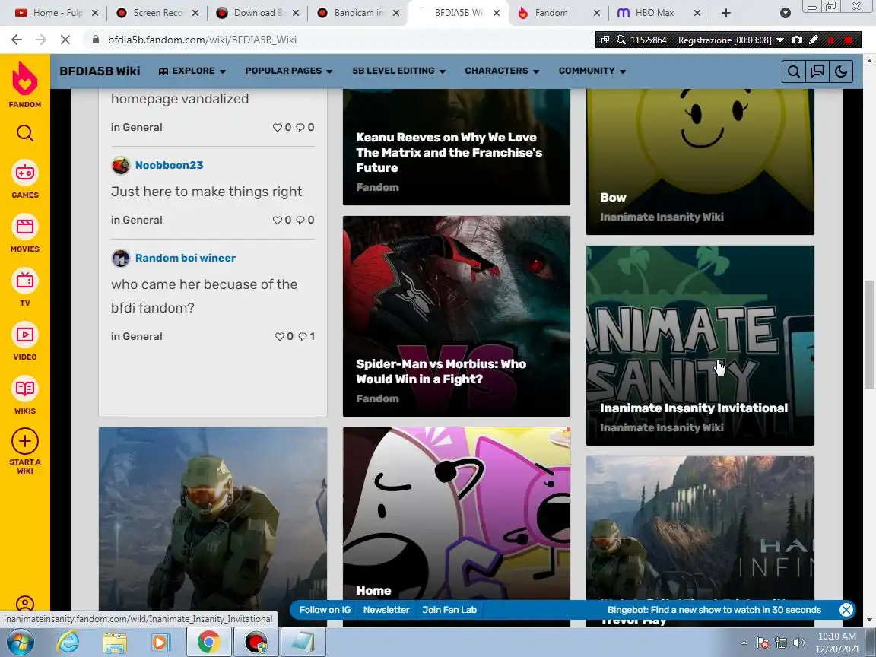Open Spider-Man vs Morbius article card

[x=456, y=316]
